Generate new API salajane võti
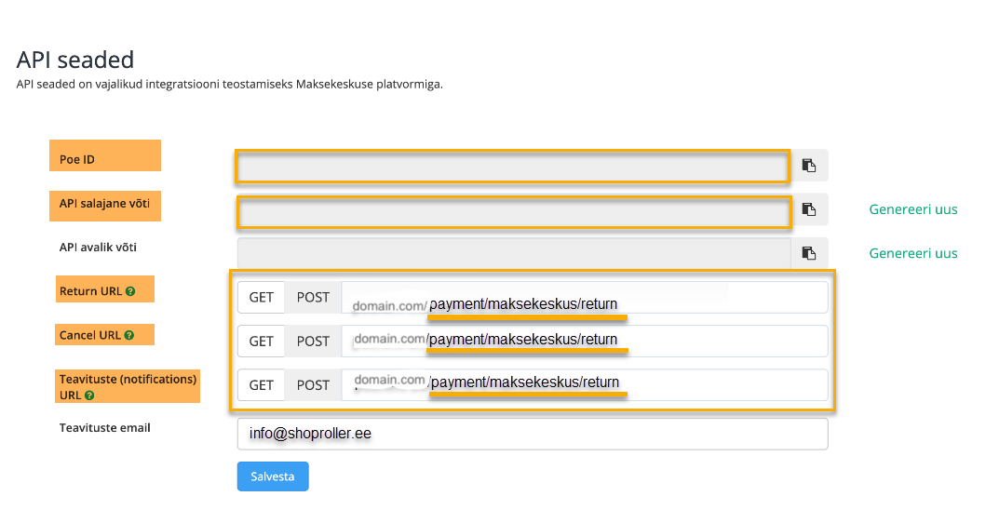The width and height of the screenshot is (986, 523). [x=913, y=209]
